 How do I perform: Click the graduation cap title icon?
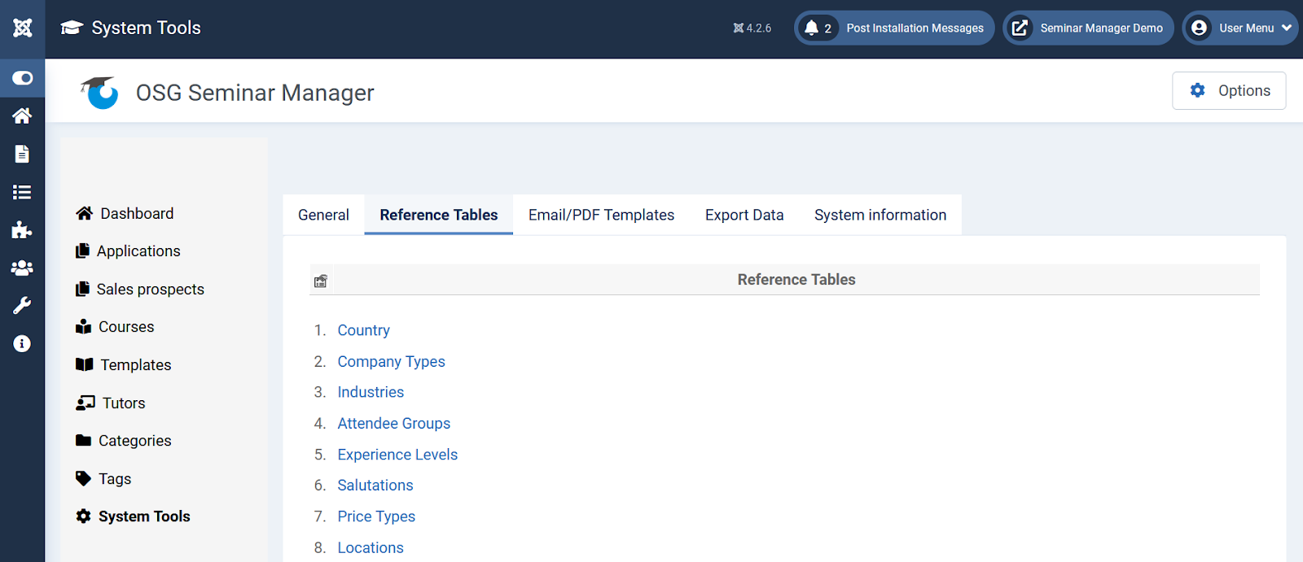[72, 28]
